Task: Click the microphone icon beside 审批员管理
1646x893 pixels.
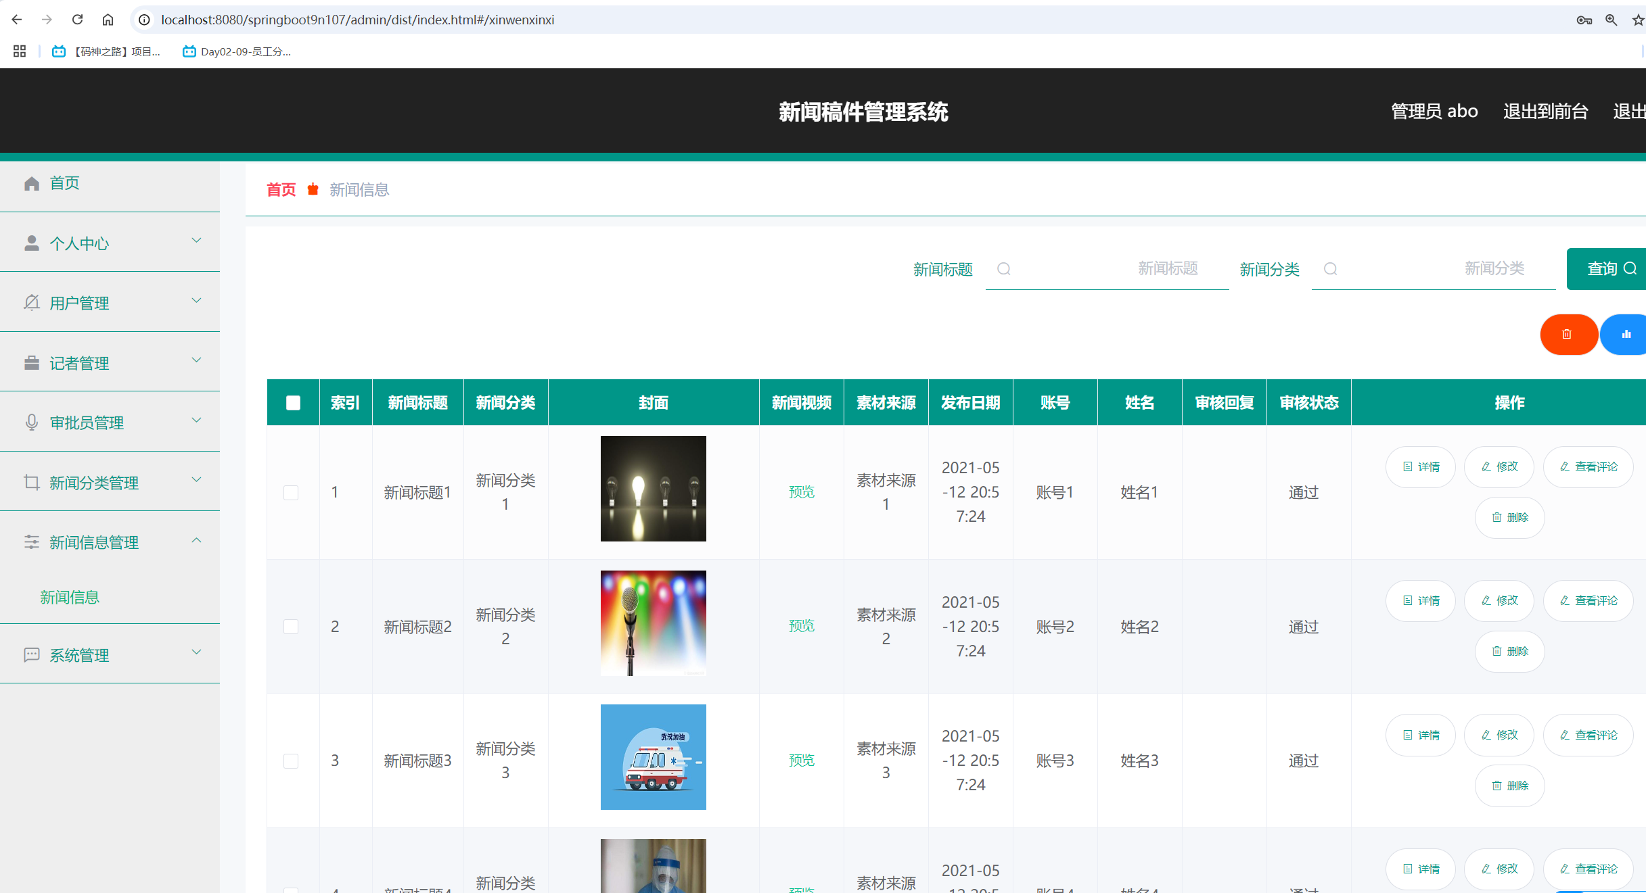Action: pos(32,422)
